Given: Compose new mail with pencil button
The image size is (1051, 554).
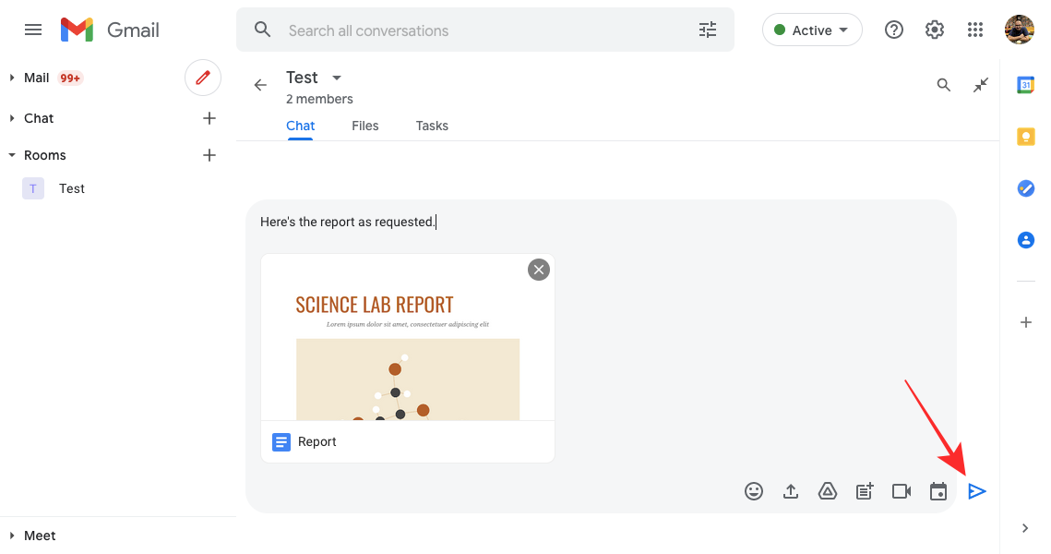Looking at the screenshot, I should pos(203,78).
